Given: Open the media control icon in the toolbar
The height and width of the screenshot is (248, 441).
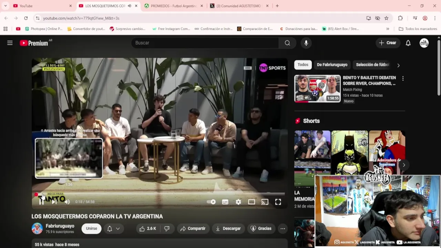Looking at the screenshot, I should [x=415, y=18].
